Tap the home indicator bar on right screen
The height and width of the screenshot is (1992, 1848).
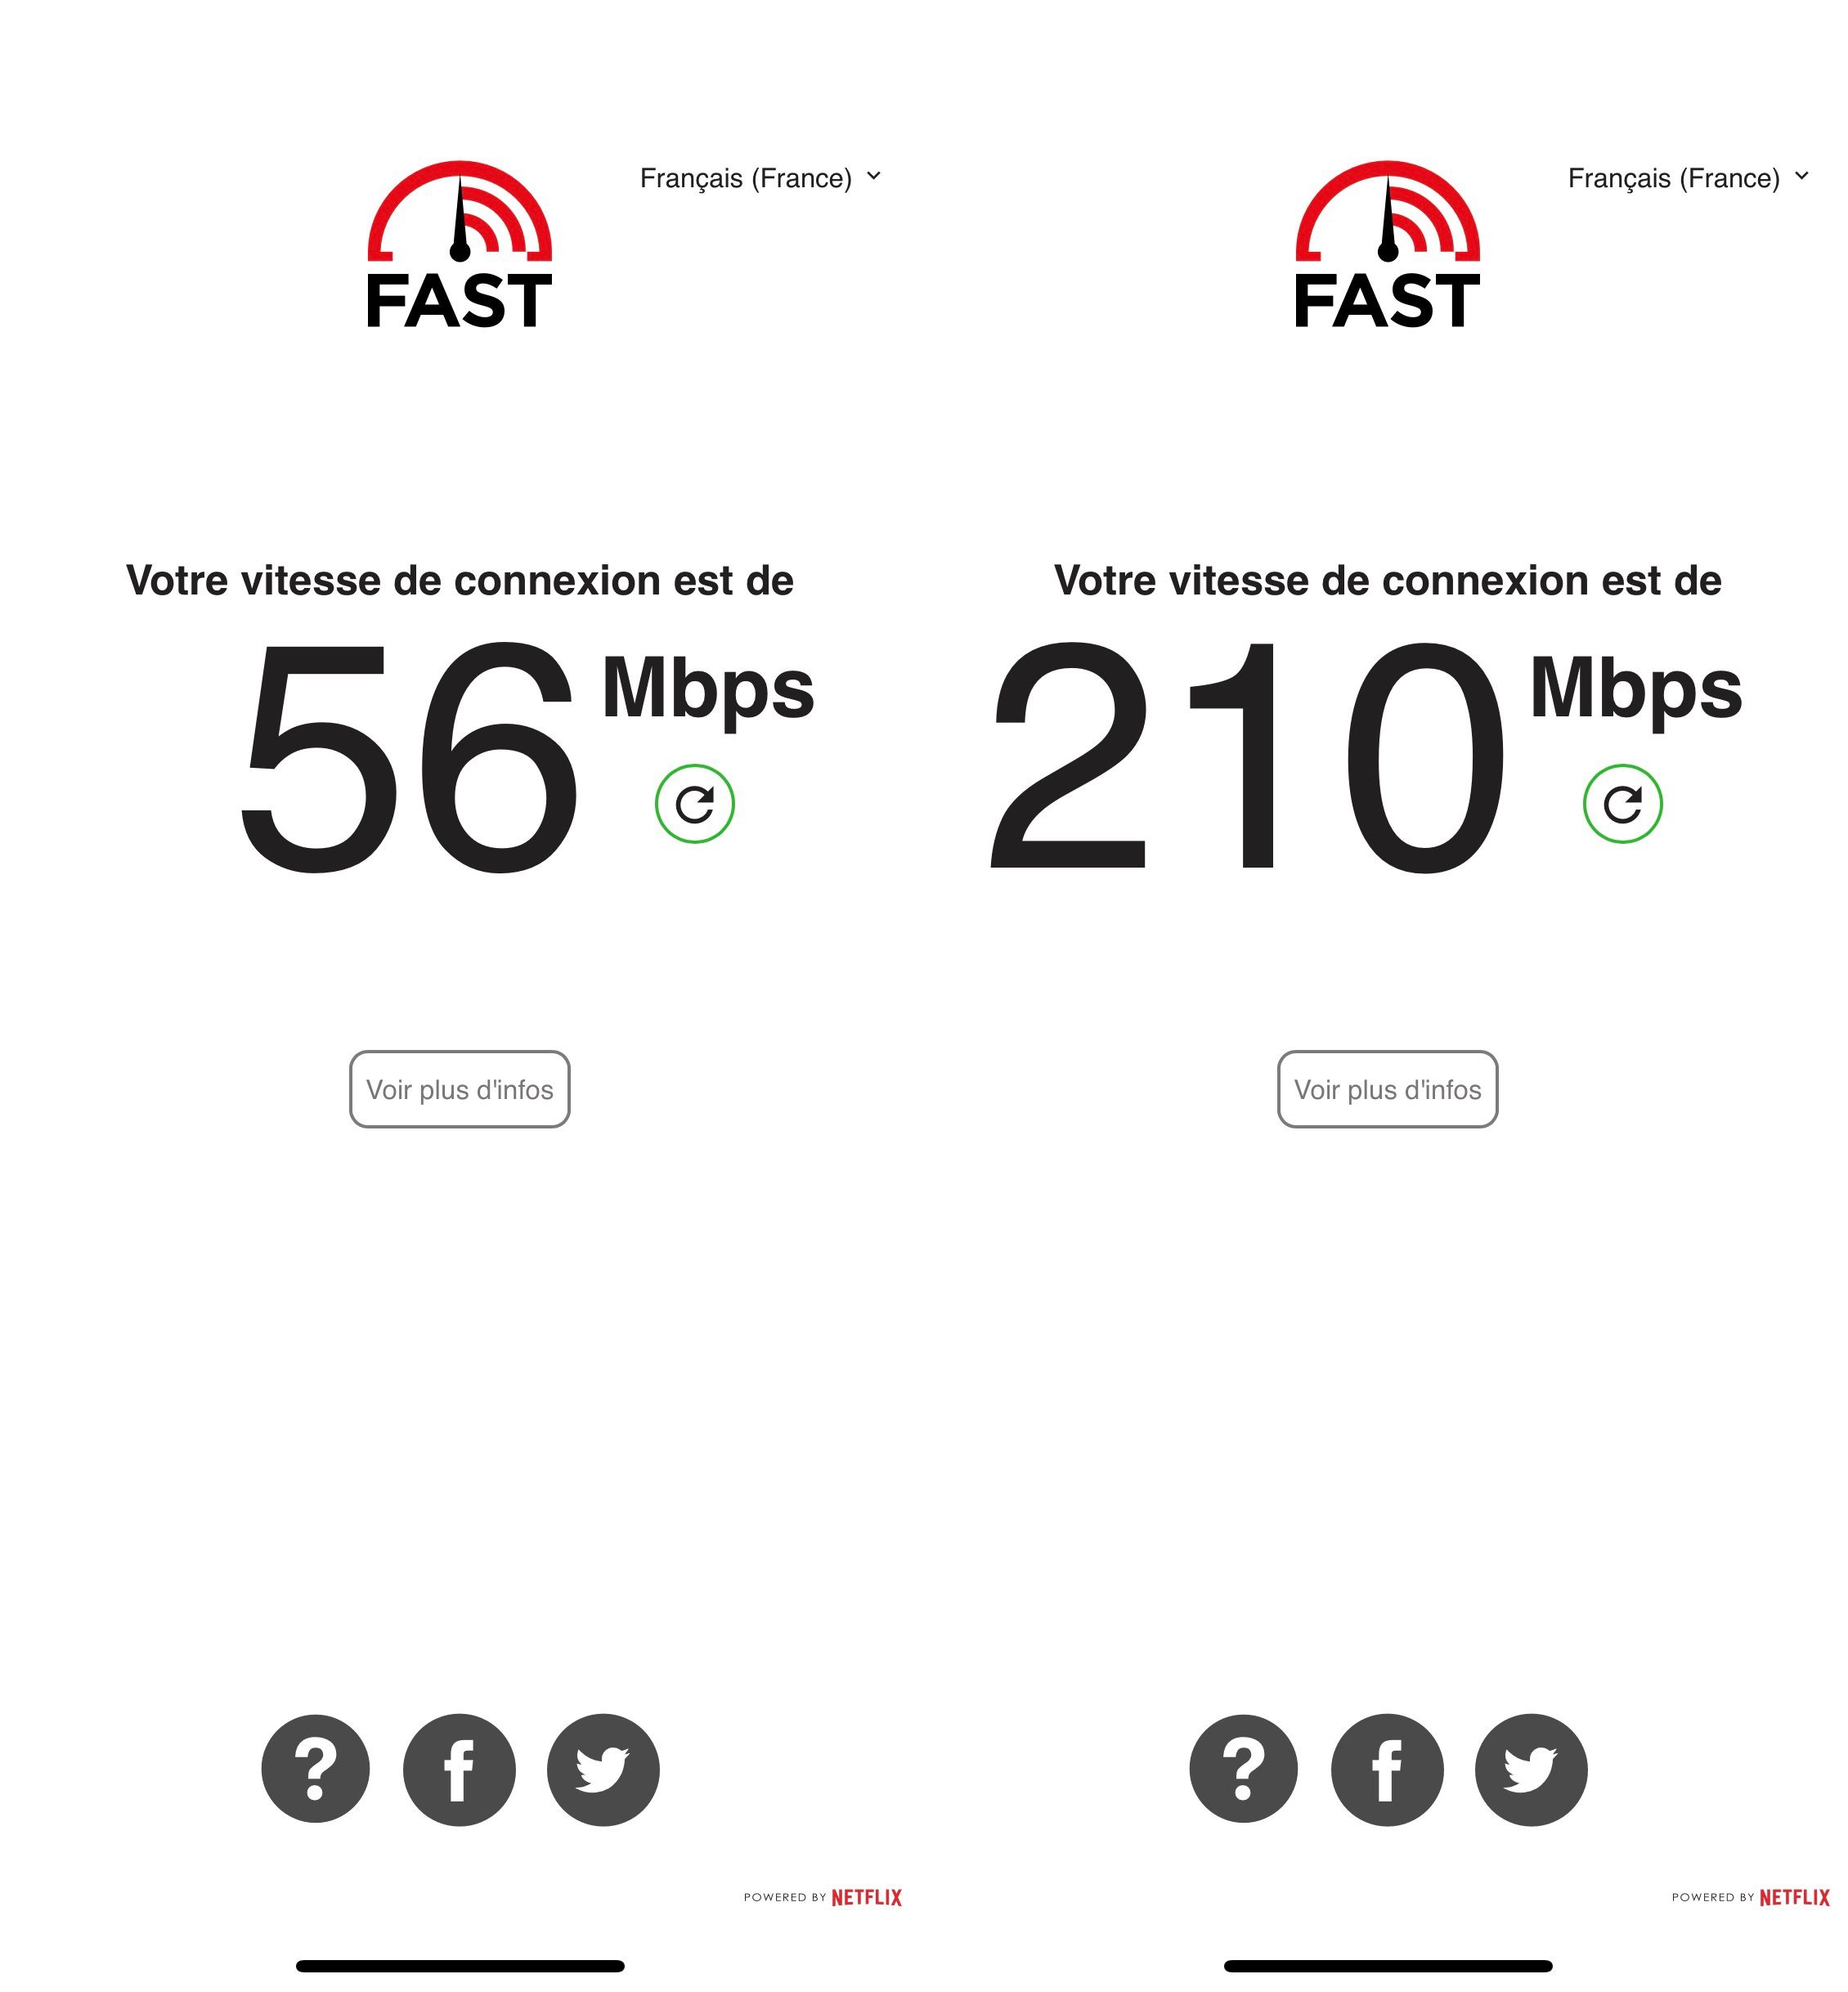pos(1388,1966)
